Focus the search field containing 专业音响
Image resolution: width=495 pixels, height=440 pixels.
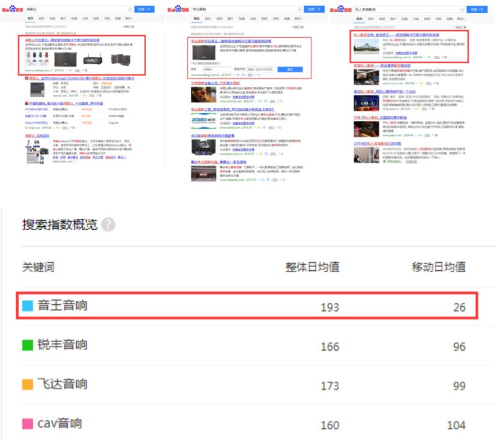click(247, 9)
